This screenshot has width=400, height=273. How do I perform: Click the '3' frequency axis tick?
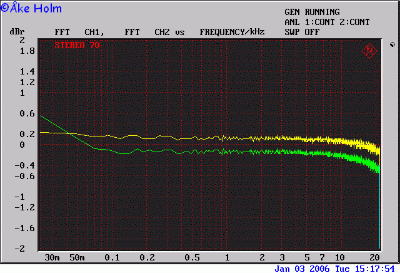point(282,257)
